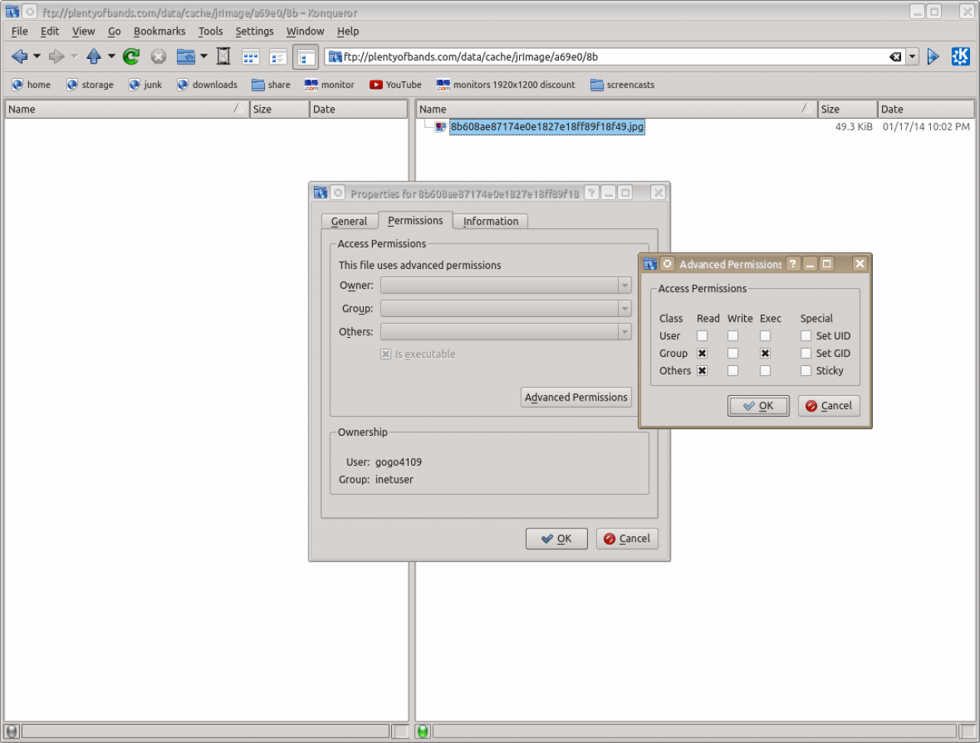Click the green Reload toolbar icon

[131, 57]
